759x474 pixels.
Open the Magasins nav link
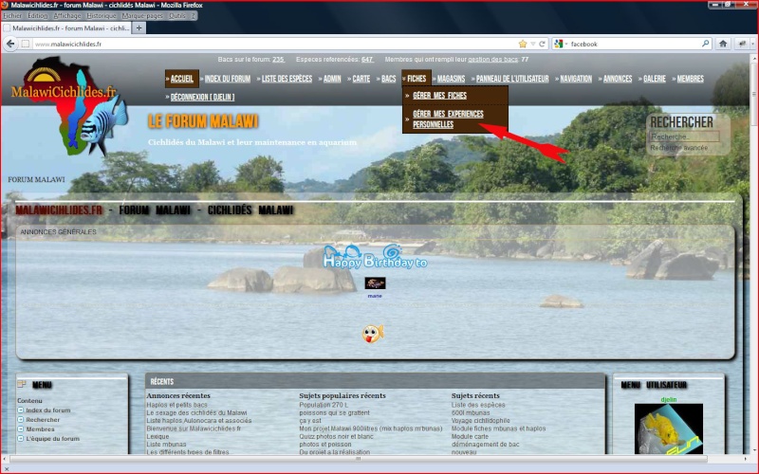coord(451,79)
